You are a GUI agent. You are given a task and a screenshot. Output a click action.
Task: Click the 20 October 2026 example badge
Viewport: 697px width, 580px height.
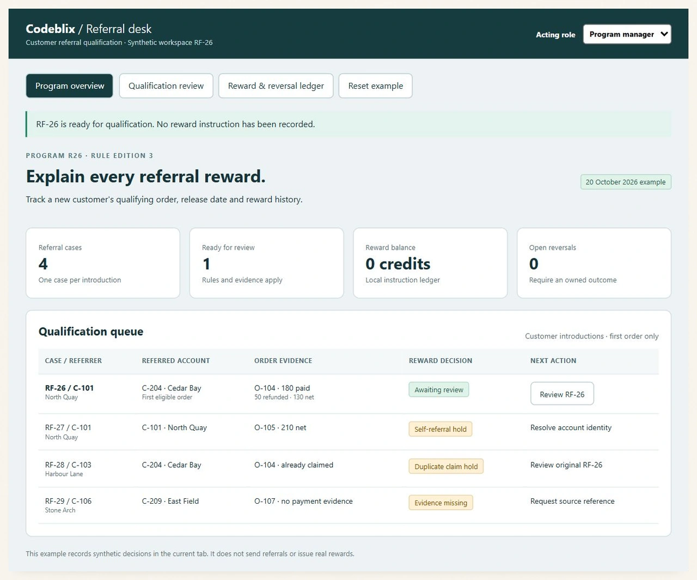(x=626, y=182)
